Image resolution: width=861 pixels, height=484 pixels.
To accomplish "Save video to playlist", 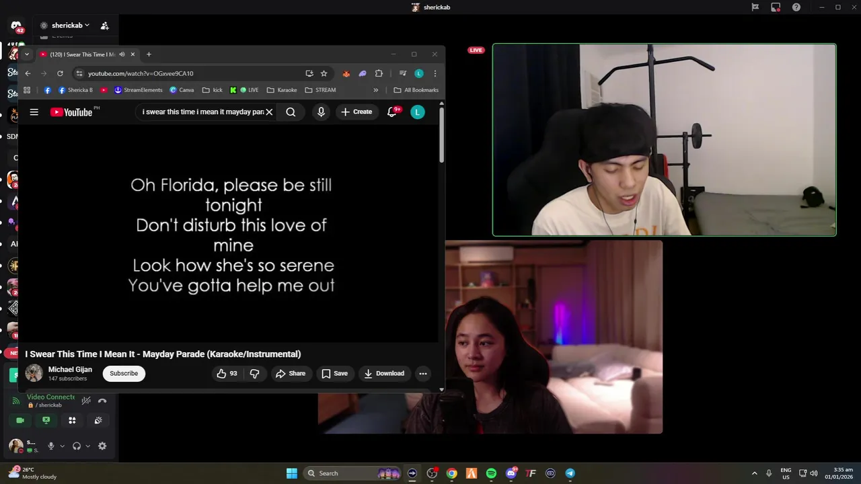I will 334,373.
